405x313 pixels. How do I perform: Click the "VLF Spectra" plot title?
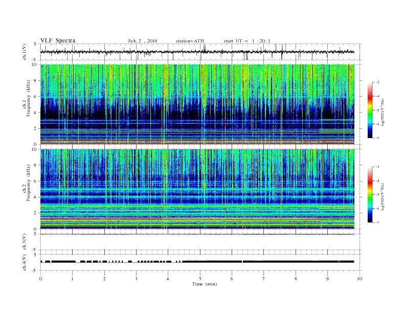[x=58, y=40]
